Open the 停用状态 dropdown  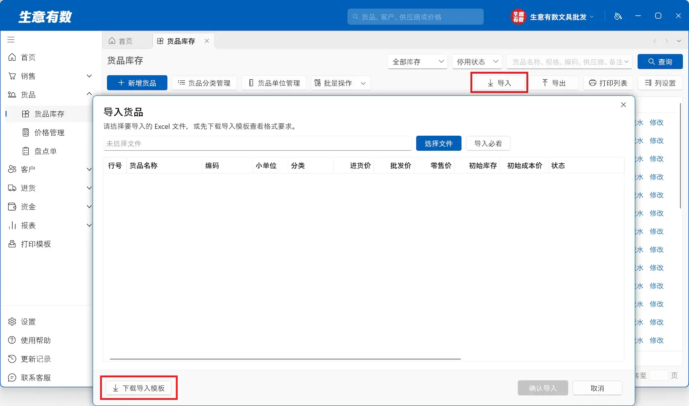[477, 62]
